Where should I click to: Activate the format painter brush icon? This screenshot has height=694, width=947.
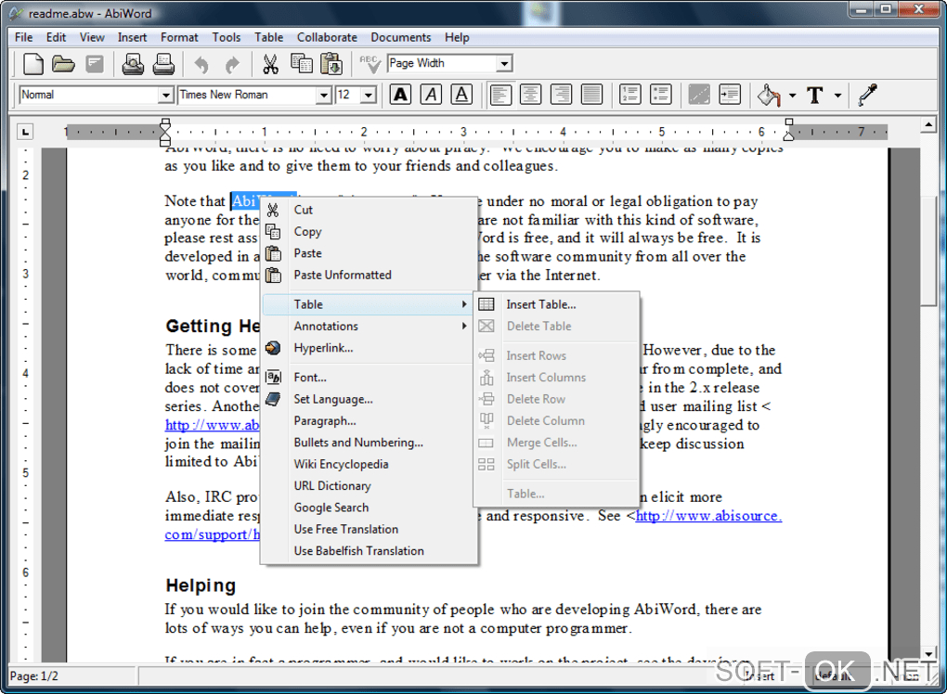click(867, 95)
